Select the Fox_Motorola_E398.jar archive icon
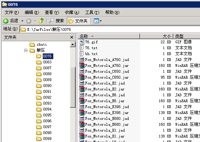The image size is (200, 142). [82, 113]
